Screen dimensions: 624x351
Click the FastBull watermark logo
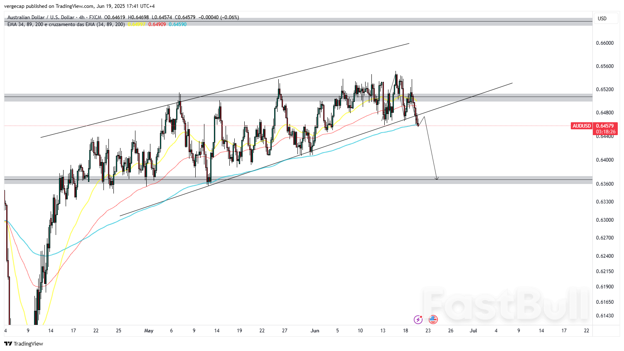point(506,305)
